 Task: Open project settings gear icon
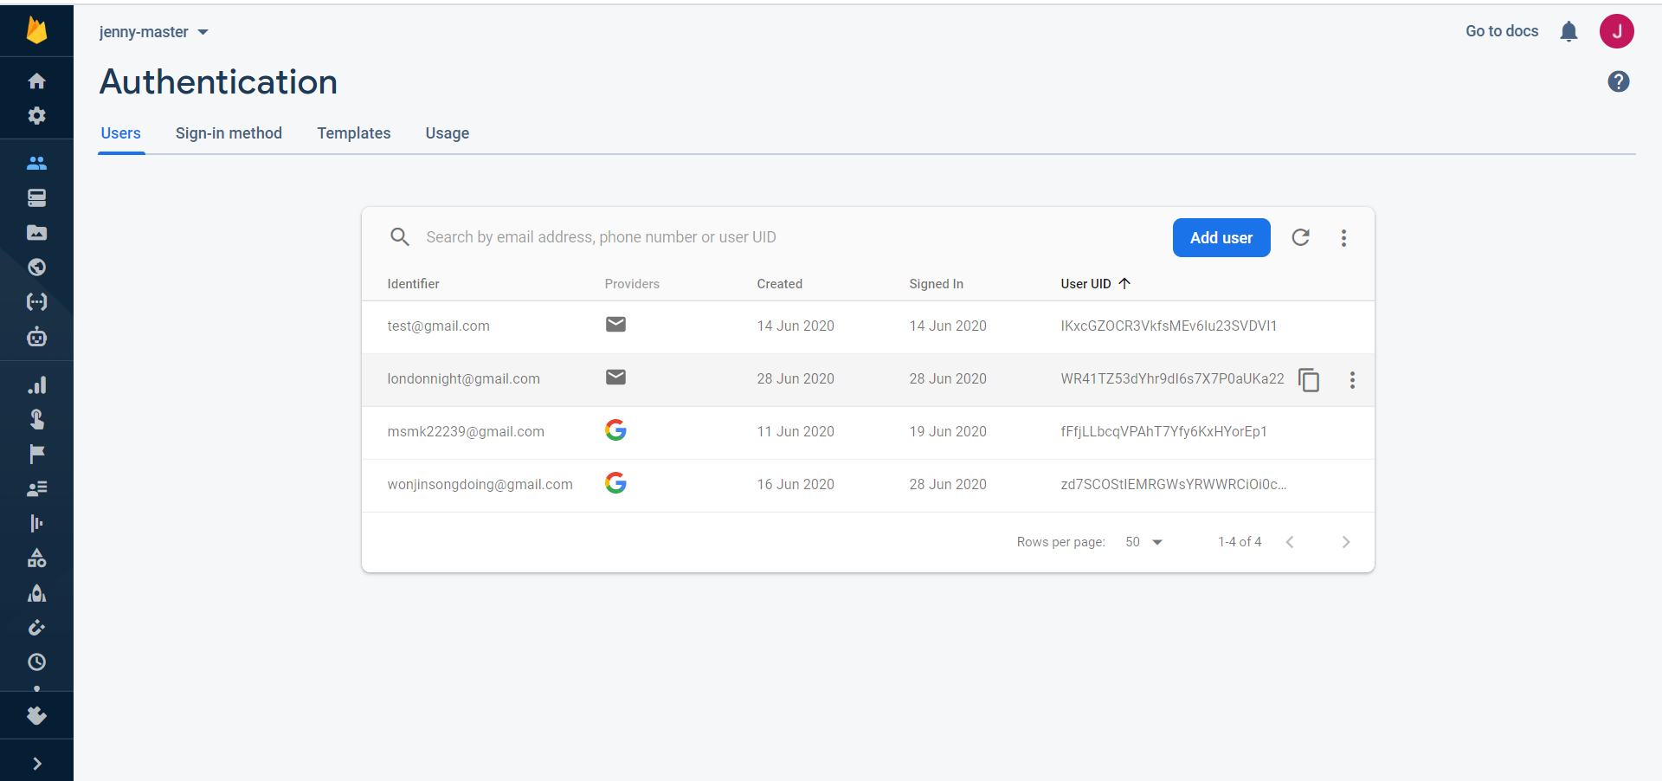[36, 115]
